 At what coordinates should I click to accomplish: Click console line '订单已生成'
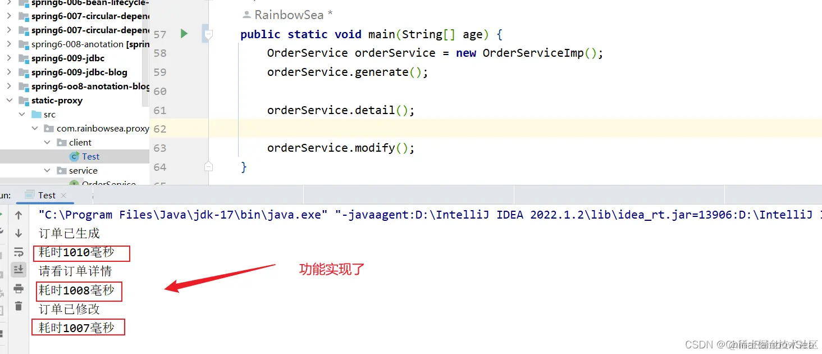pos(69,233)
